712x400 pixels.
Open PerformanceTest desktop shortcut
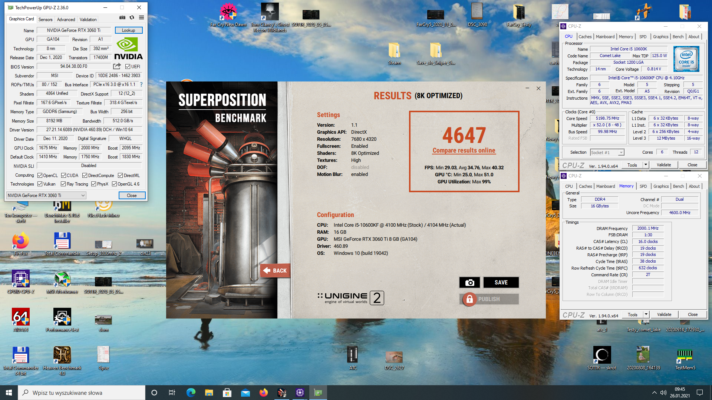click(x=62, y=320)
